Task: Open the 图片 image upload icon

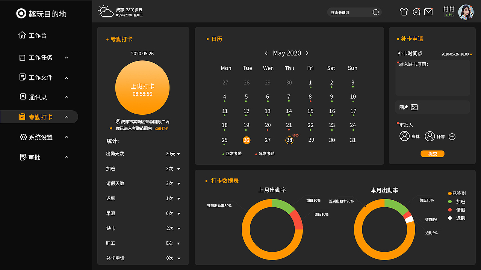Action: [x=414, y=107]
